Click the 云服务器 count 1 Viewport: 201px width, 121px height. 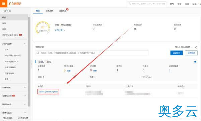[39, 70]
